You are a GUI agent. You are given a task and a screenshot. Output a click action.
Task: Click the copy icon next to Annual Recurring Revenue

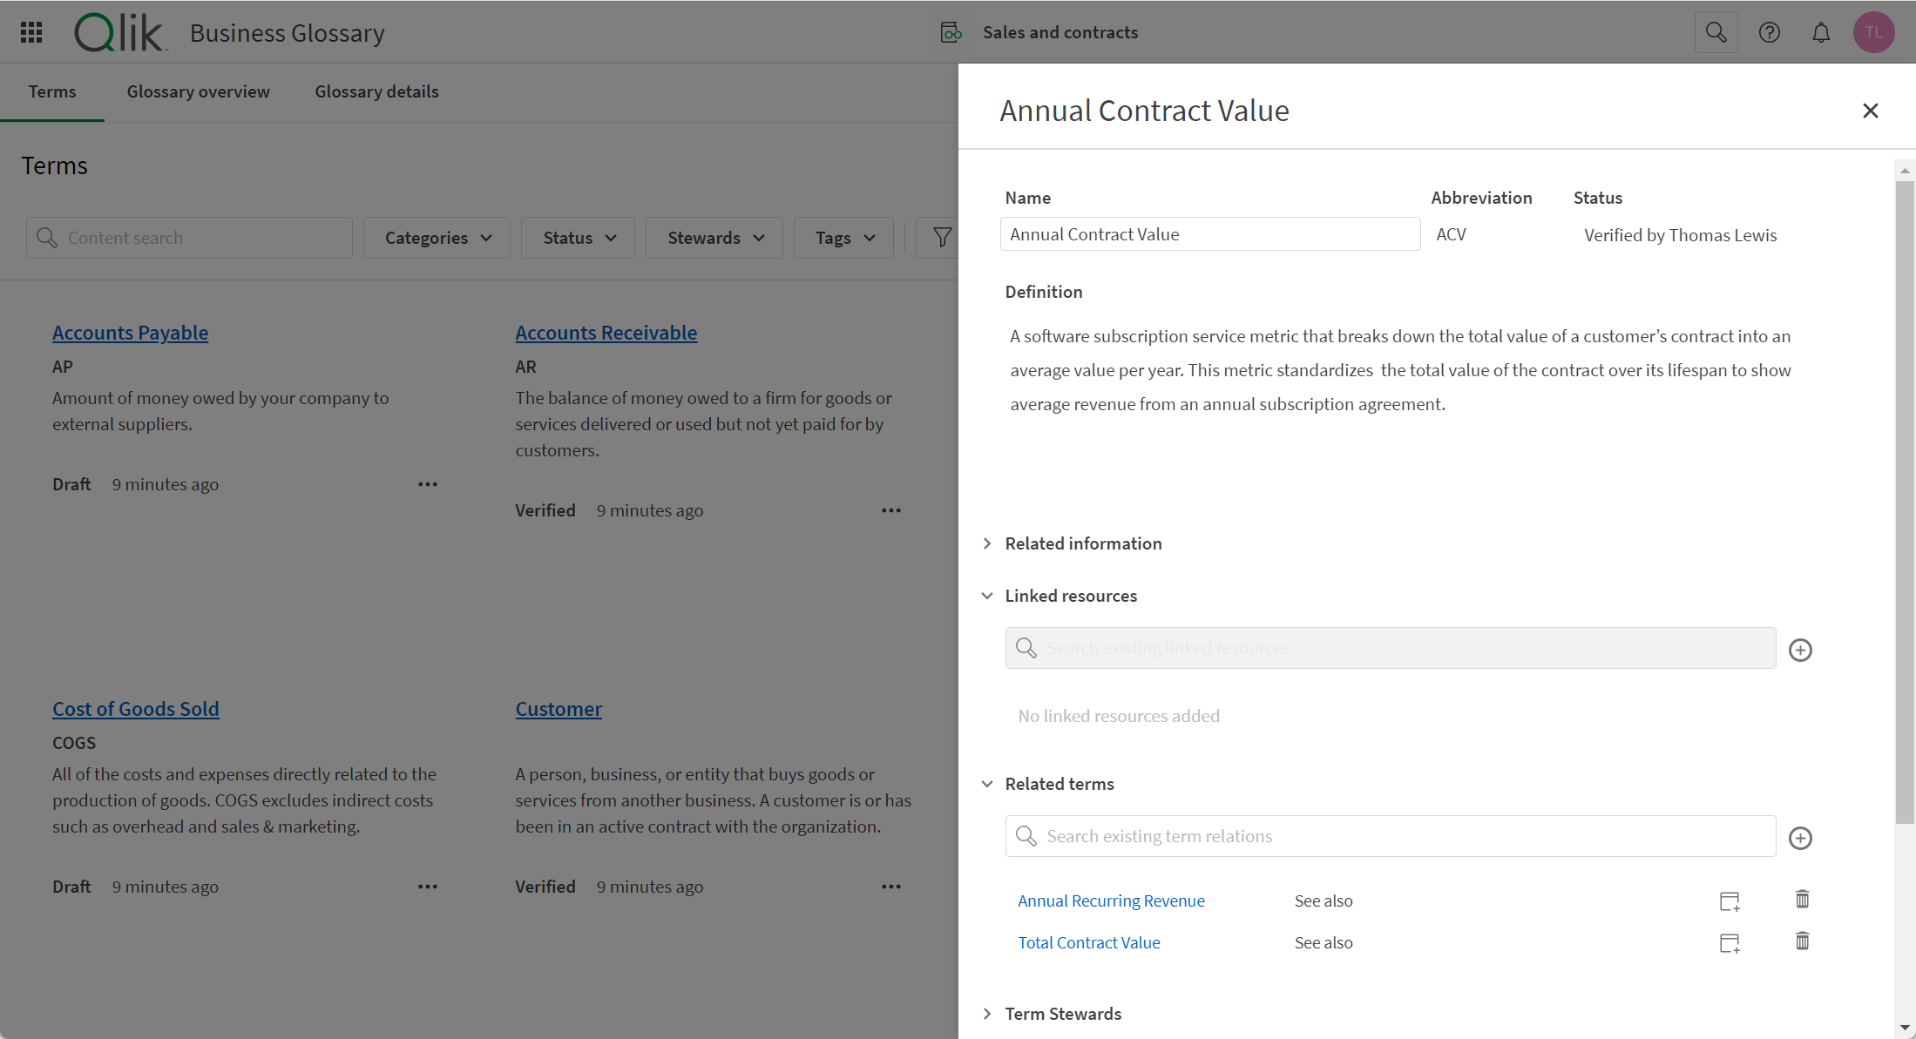click(x=1730, y=901)
